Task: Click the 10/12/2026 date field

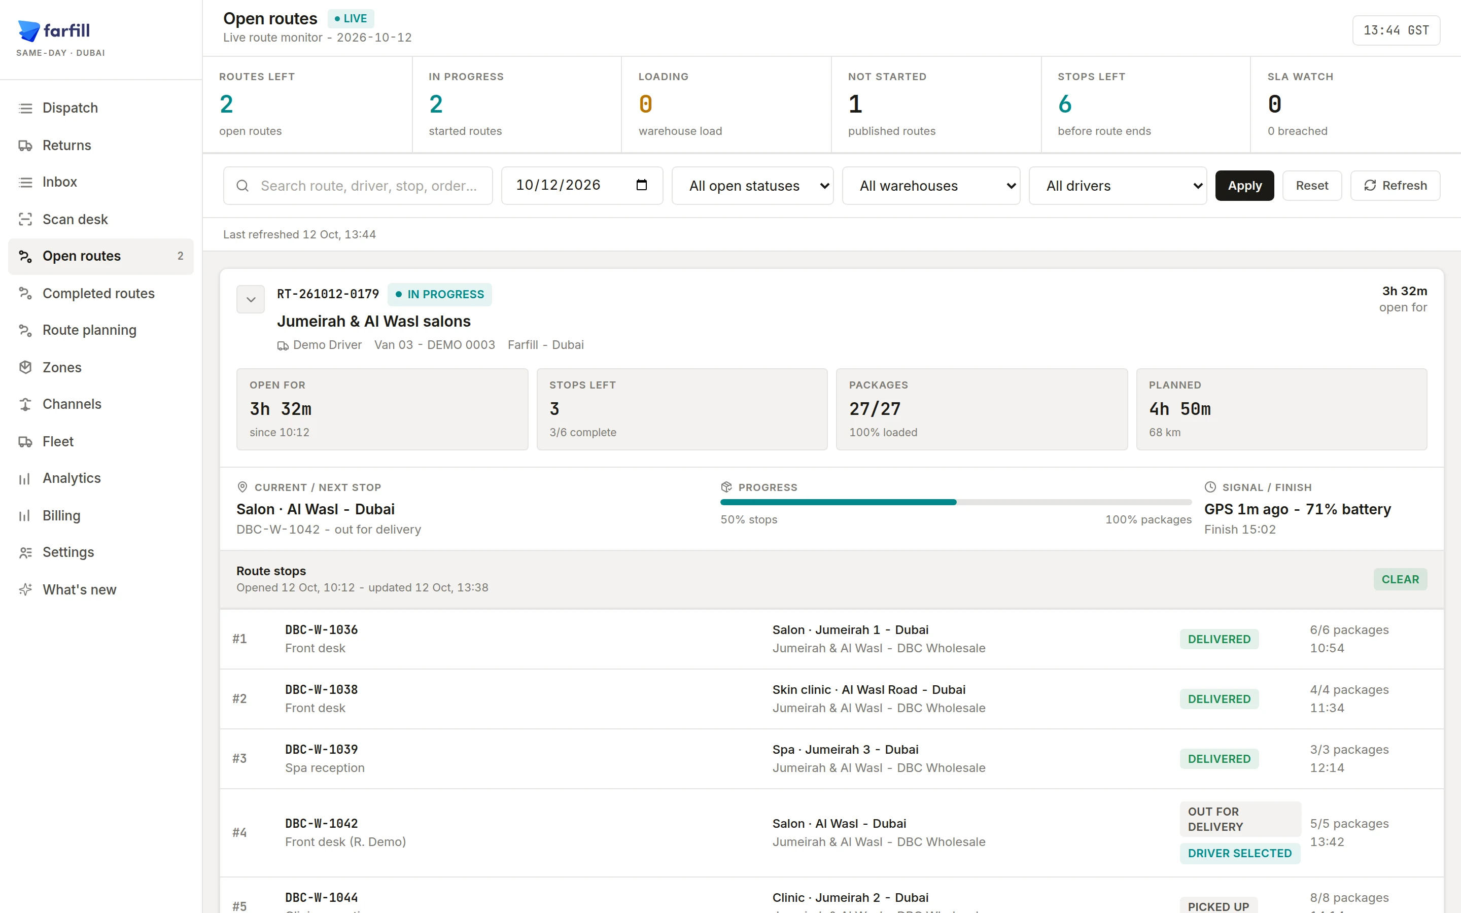Action: coord(582,186)
